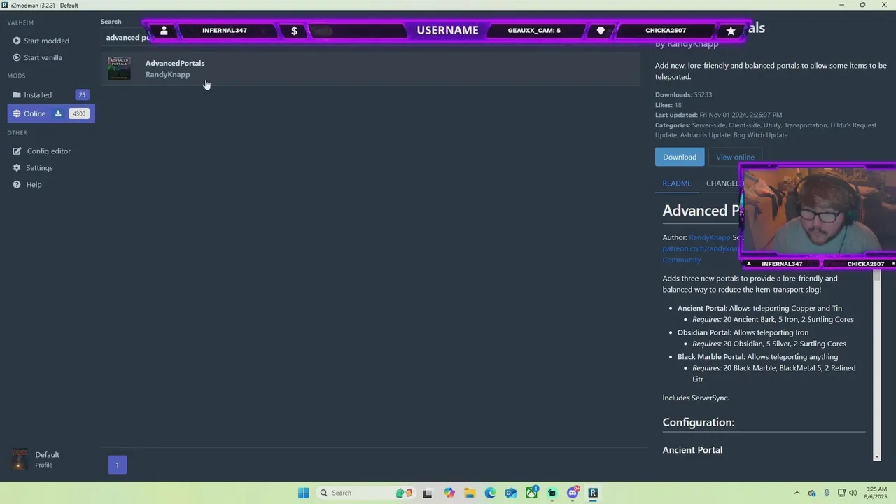Click the r2modman taskbar icon
Screen dimensions: 896x504
[x=593, y=493]
